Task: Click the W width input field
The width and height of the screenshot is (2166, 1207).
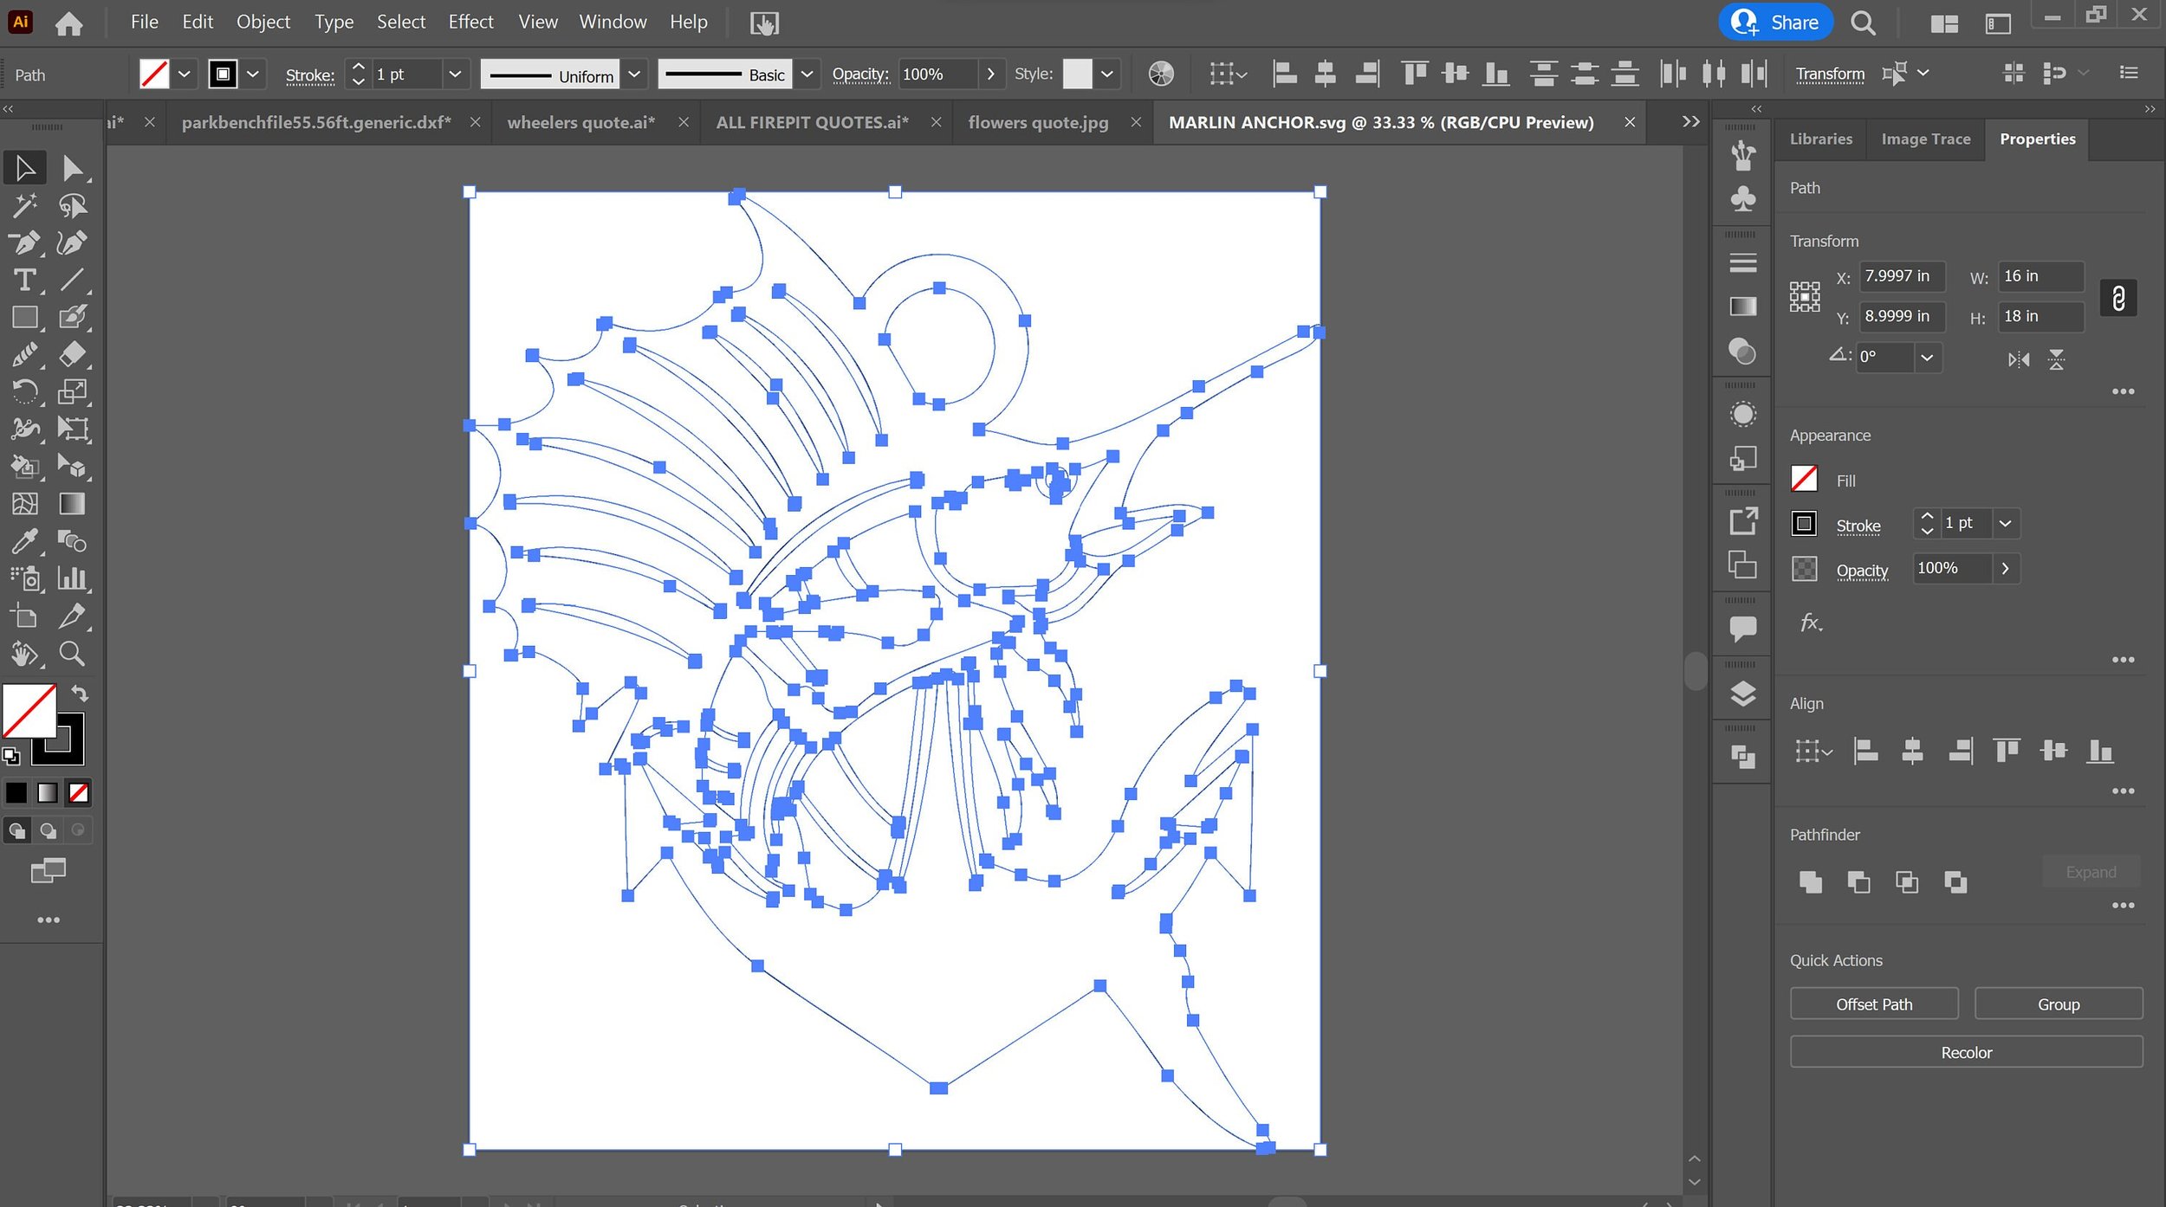Action: coord(2039,276)
